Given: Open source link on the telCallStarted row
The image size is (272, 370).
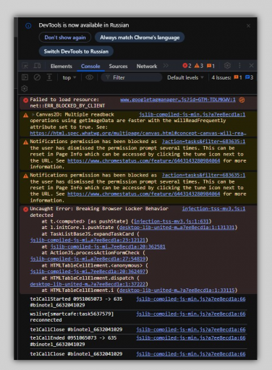Looking at the screenshot, I should (x=191, y=299).
